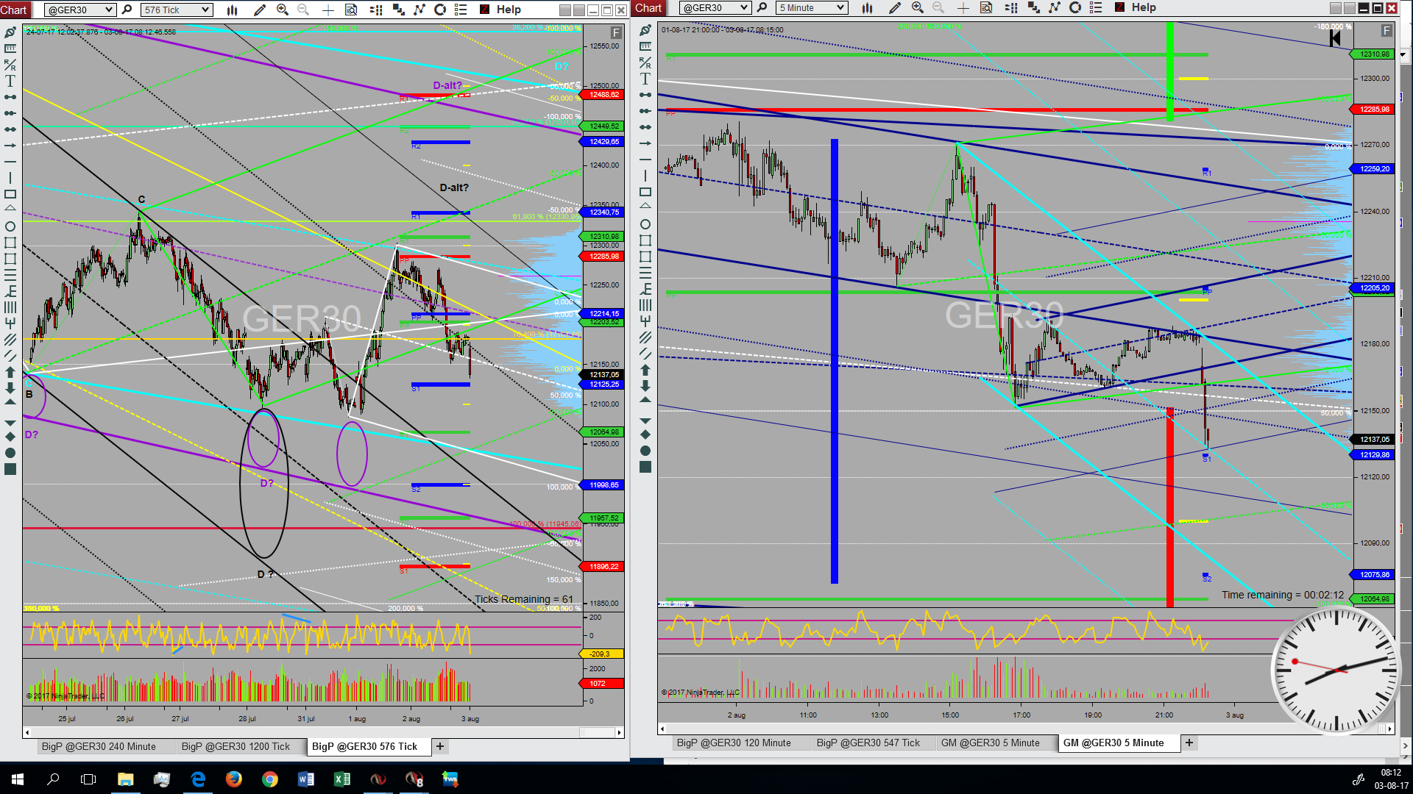1413x794 pixels.
Task: Click the right chart horizontal scrollbar left arrow
Action: pos(662,729)
